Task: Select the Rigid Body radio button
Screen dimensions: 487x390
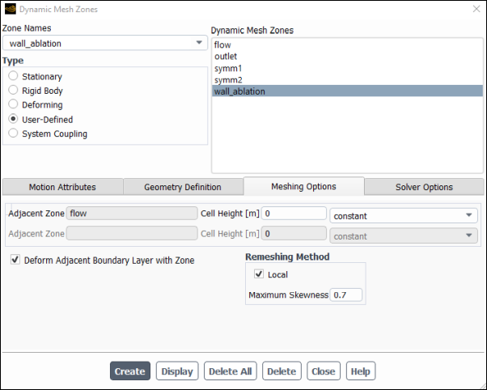Action: pos(13,90)
